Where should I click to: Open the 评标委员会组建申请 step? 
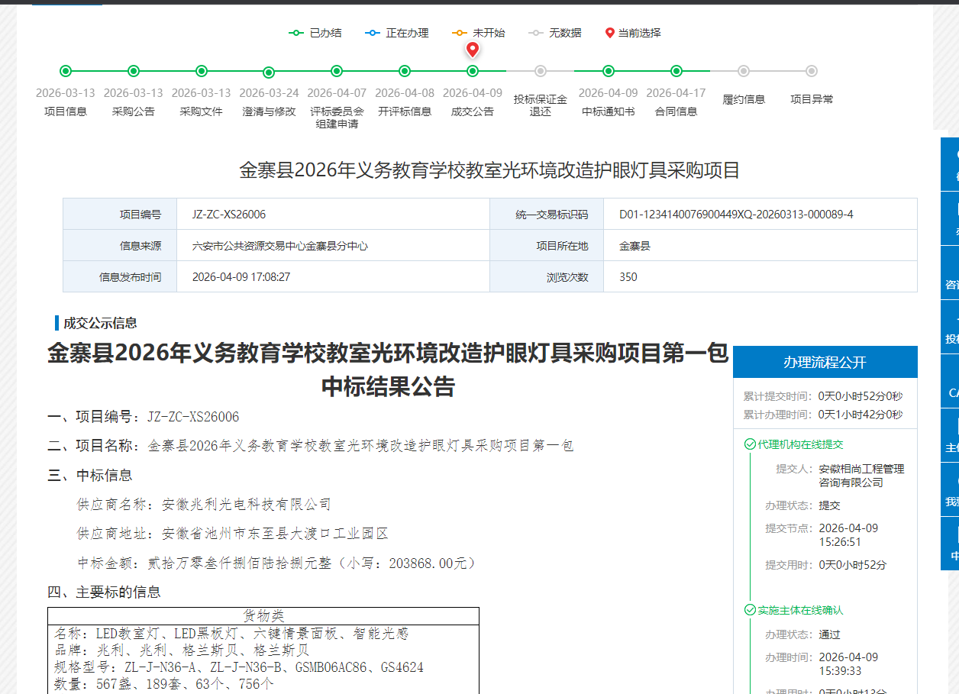(337, 71)
